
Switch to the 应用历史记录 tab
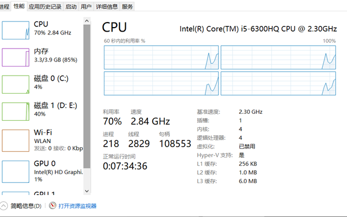click(45, 7)
